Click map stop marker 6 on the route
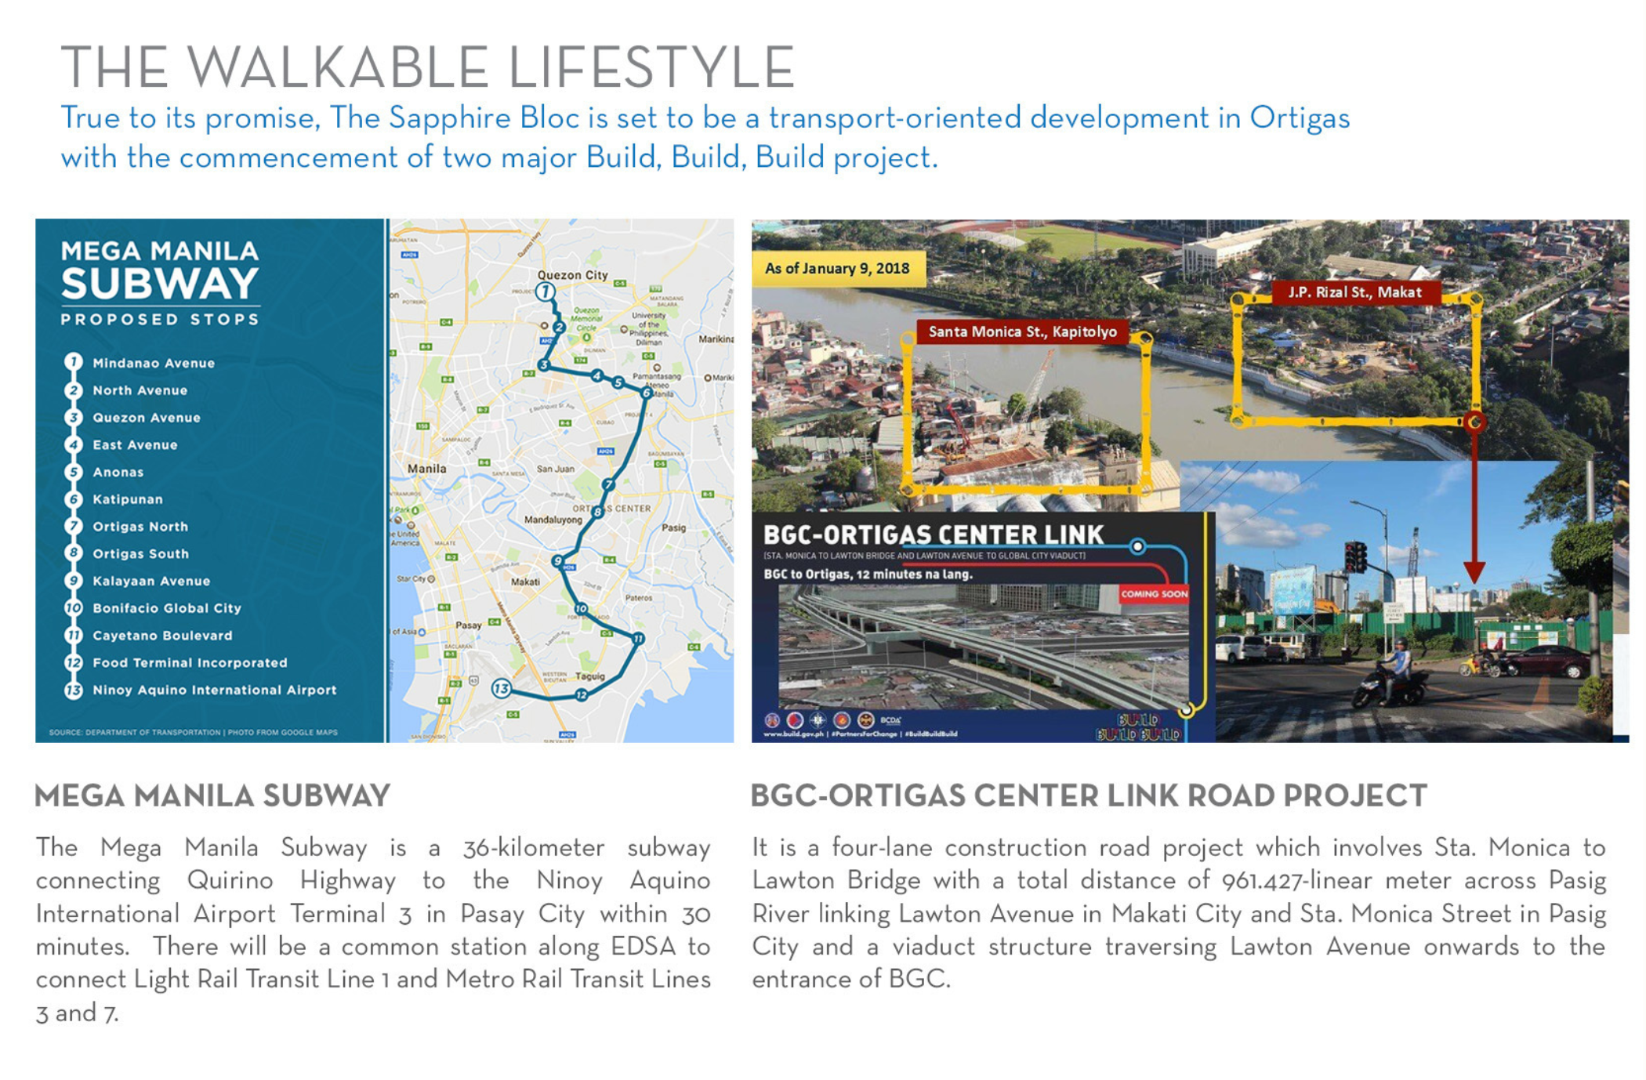The height and width of the screenshot is (1080, 1646). point(647,392)
